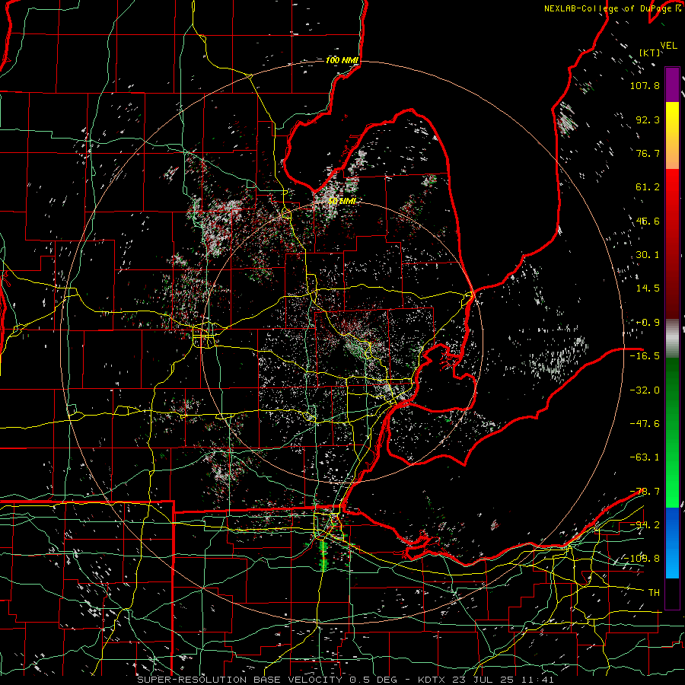
Task: Click the [KT] units label
Action: [649, 53]
